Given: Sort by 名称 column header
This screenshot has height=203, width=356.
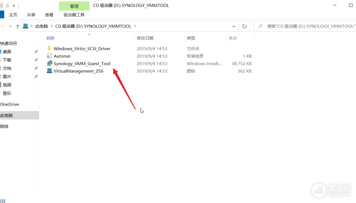Looking at the screenshot, I should (x=51, y=38).
